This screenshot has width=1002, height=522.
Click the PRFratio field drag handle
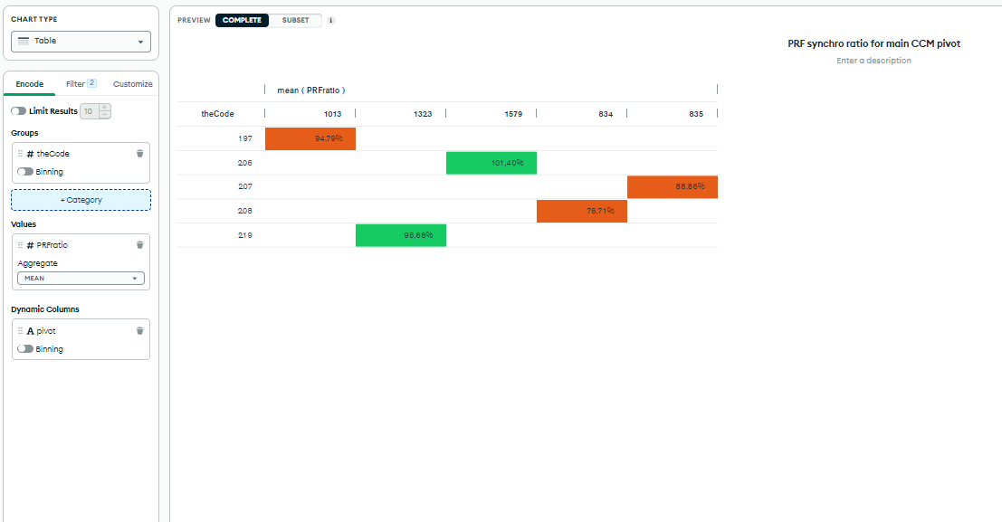coord(21,245)
